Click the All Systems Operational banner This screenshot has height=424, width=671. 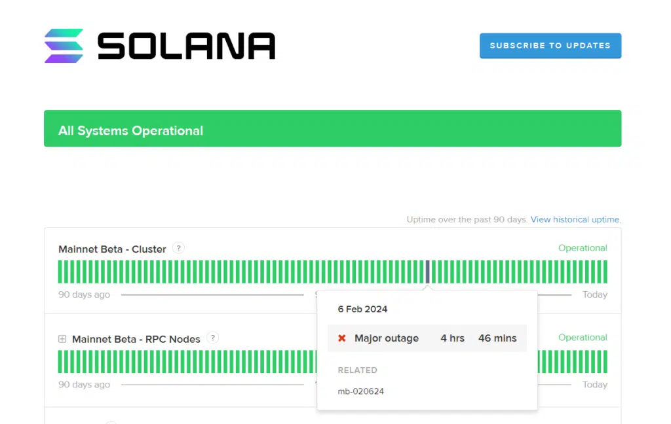[332, 129]
